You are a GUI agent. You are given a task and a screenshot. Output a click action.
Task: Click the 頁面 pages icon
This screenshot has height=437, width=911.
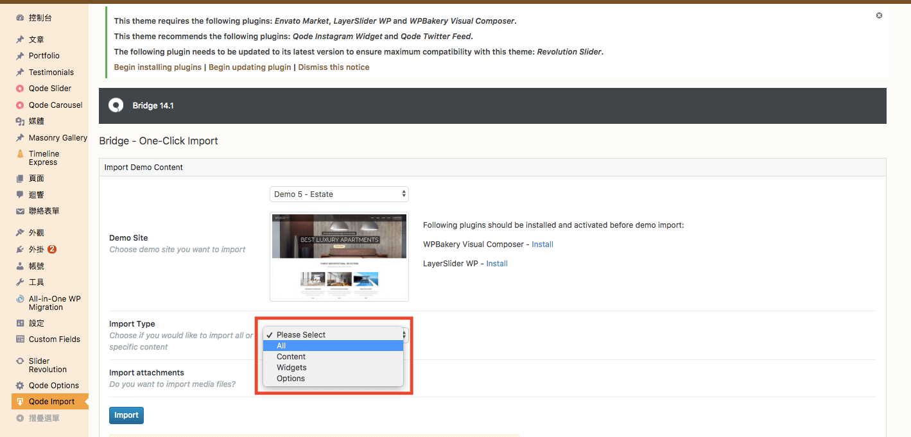click(x=20, y=178)
